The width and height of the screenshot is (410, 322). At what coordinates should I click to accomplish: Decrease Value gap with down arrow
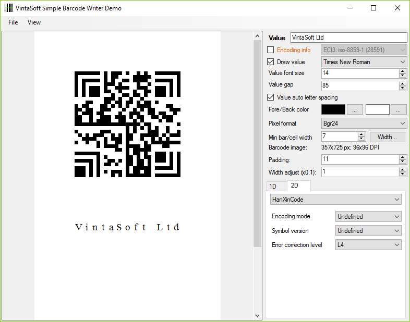click(x=402, y=88)
